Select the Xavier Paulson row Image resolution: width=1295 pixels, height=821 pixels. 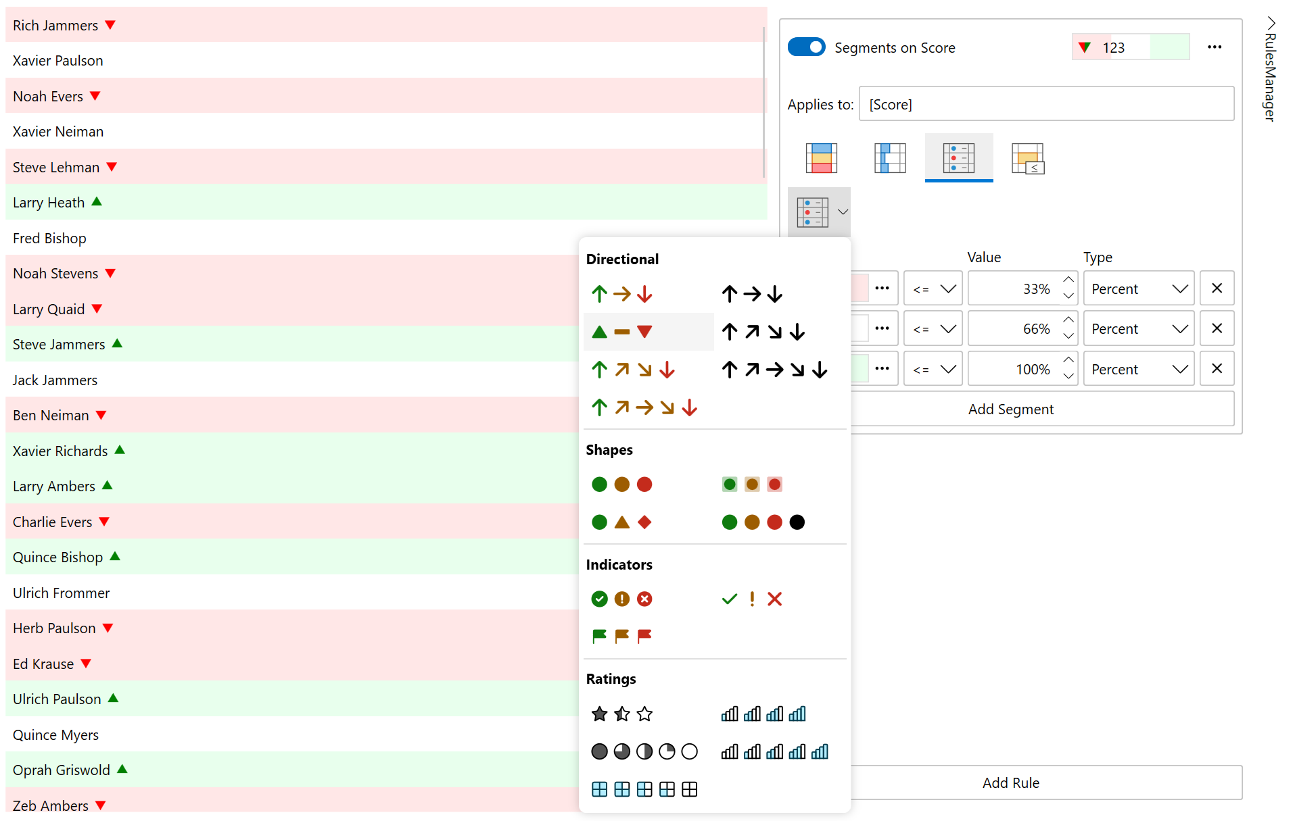pyautogui.click(x=385, y=60)
